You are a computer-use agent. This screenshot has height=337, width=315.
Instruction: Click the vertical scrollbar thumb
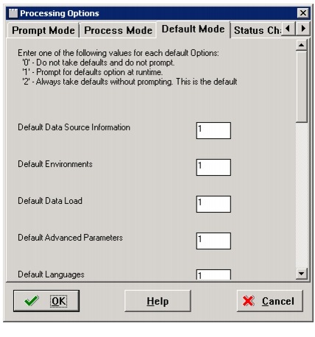pyautogui.click(x=301, y=87)
